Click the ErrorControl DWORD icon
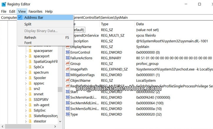213x129 pixels. 67,52
